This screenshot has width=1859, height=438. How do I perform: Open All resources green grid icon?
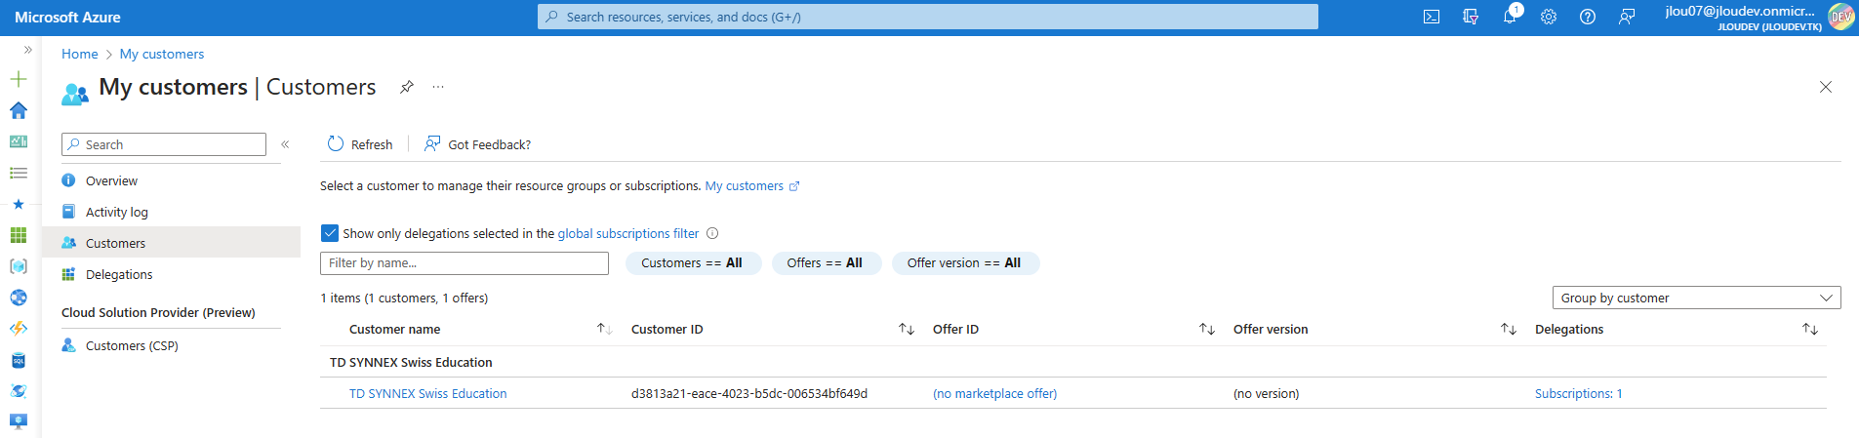pos(19,235)
